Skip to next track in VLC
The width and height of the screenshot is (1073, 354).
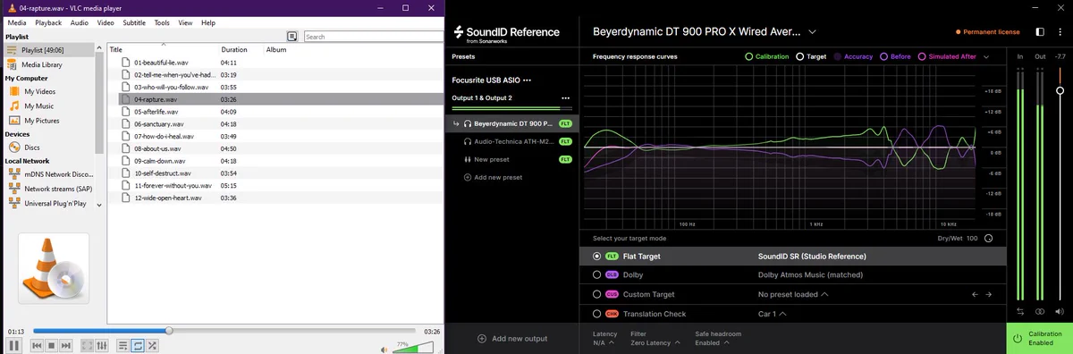tap(65, 345)
